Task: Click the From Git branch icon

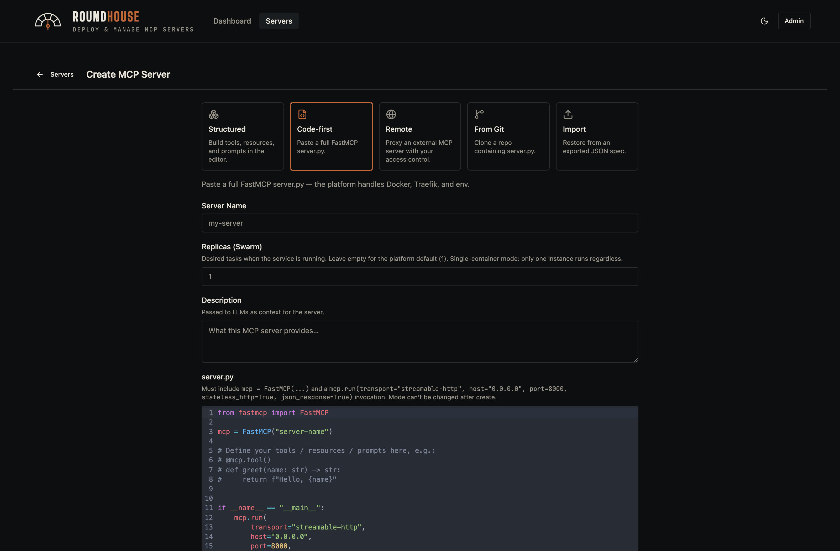Action: [x=479, y=114]
